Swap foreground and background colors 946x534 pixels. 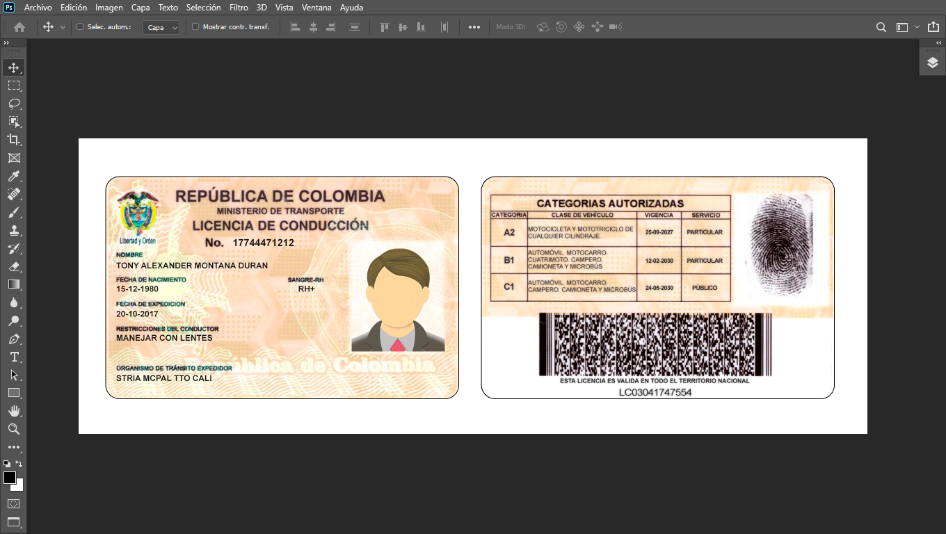[19, 464]
